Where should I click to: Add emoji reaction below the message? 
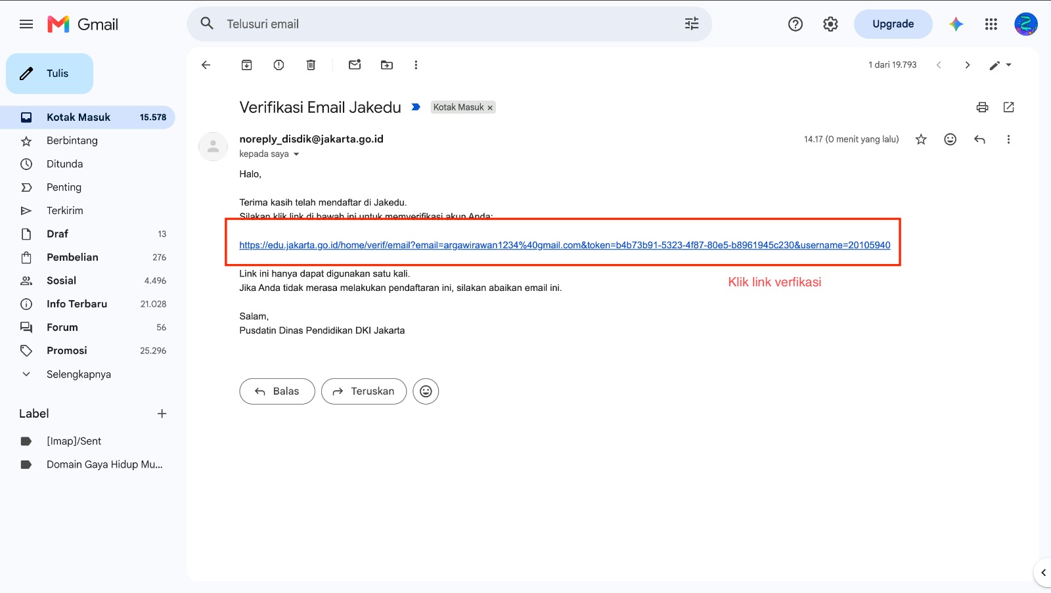[426, 391]
